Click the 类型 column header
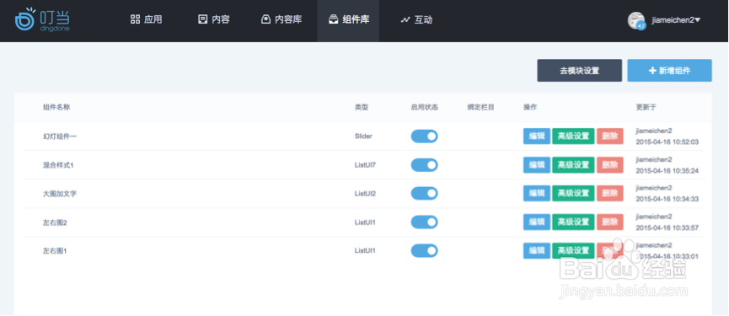729x316 pixels. click(x=362, y=107)
